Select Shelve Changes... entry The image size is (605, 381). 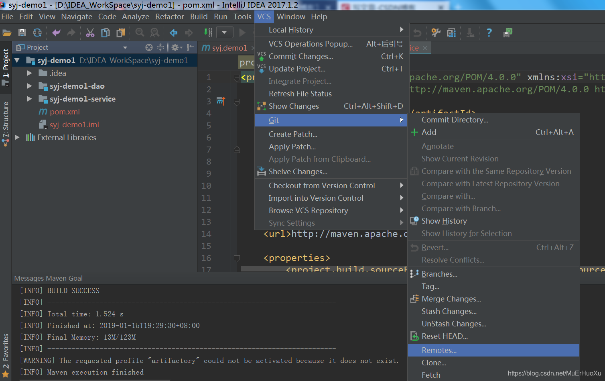coord(331,171)
